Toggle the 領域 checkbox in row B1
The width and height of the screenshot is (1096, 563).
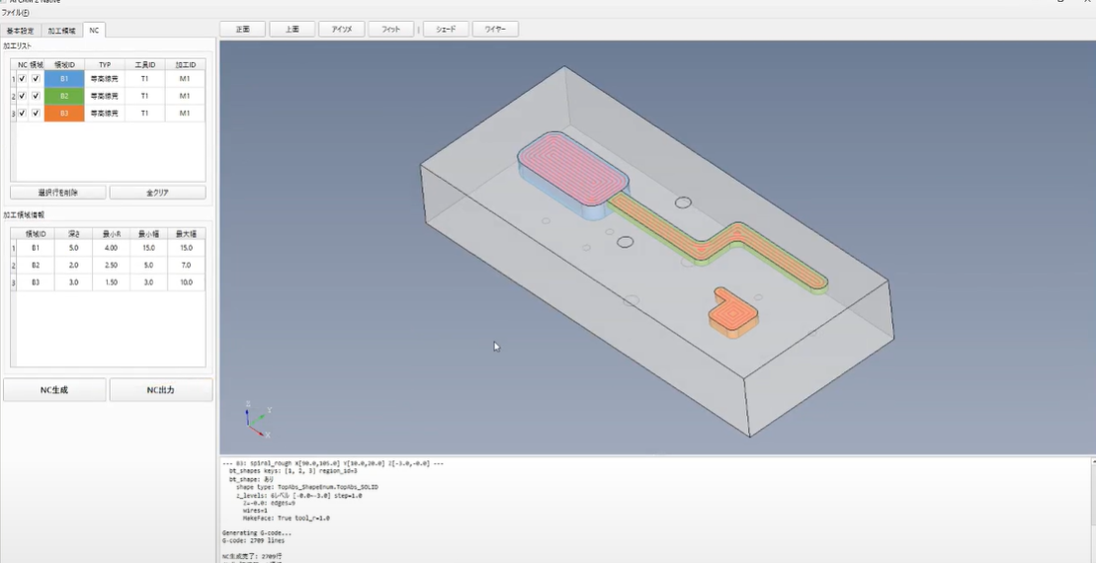click(x=36, y=79)
